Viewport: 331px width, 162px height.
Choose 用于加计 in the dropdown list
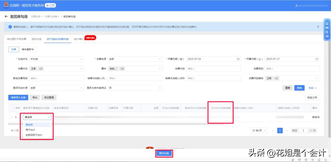tap(37, 130)
